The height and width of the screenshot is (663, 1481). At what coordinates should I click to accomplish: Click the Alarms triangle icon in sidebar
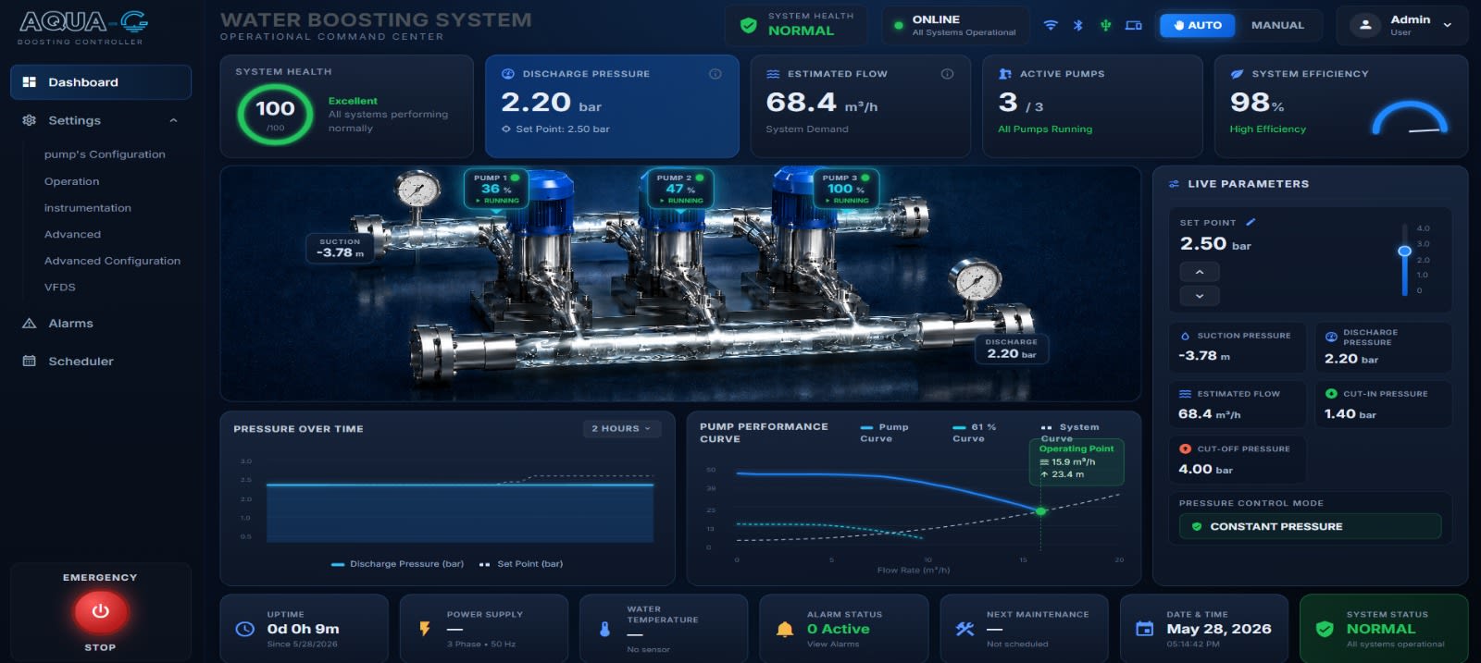tap(29, 324)
